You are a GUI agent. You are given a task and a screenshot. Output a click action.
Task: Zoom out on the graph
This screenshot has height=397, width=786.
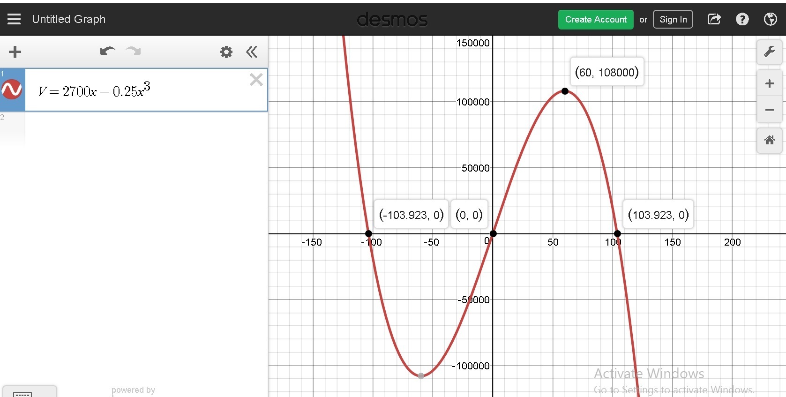(x=770, y=110)
